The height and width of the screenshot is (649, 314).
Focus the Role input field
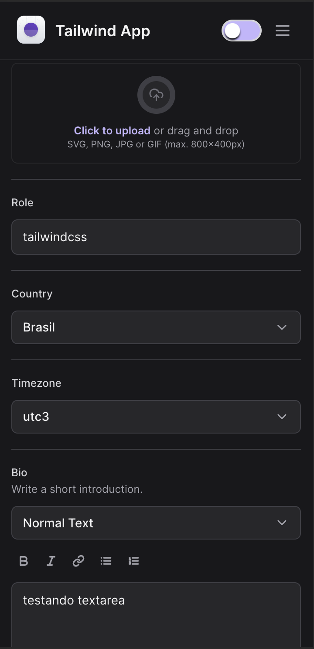156,237
